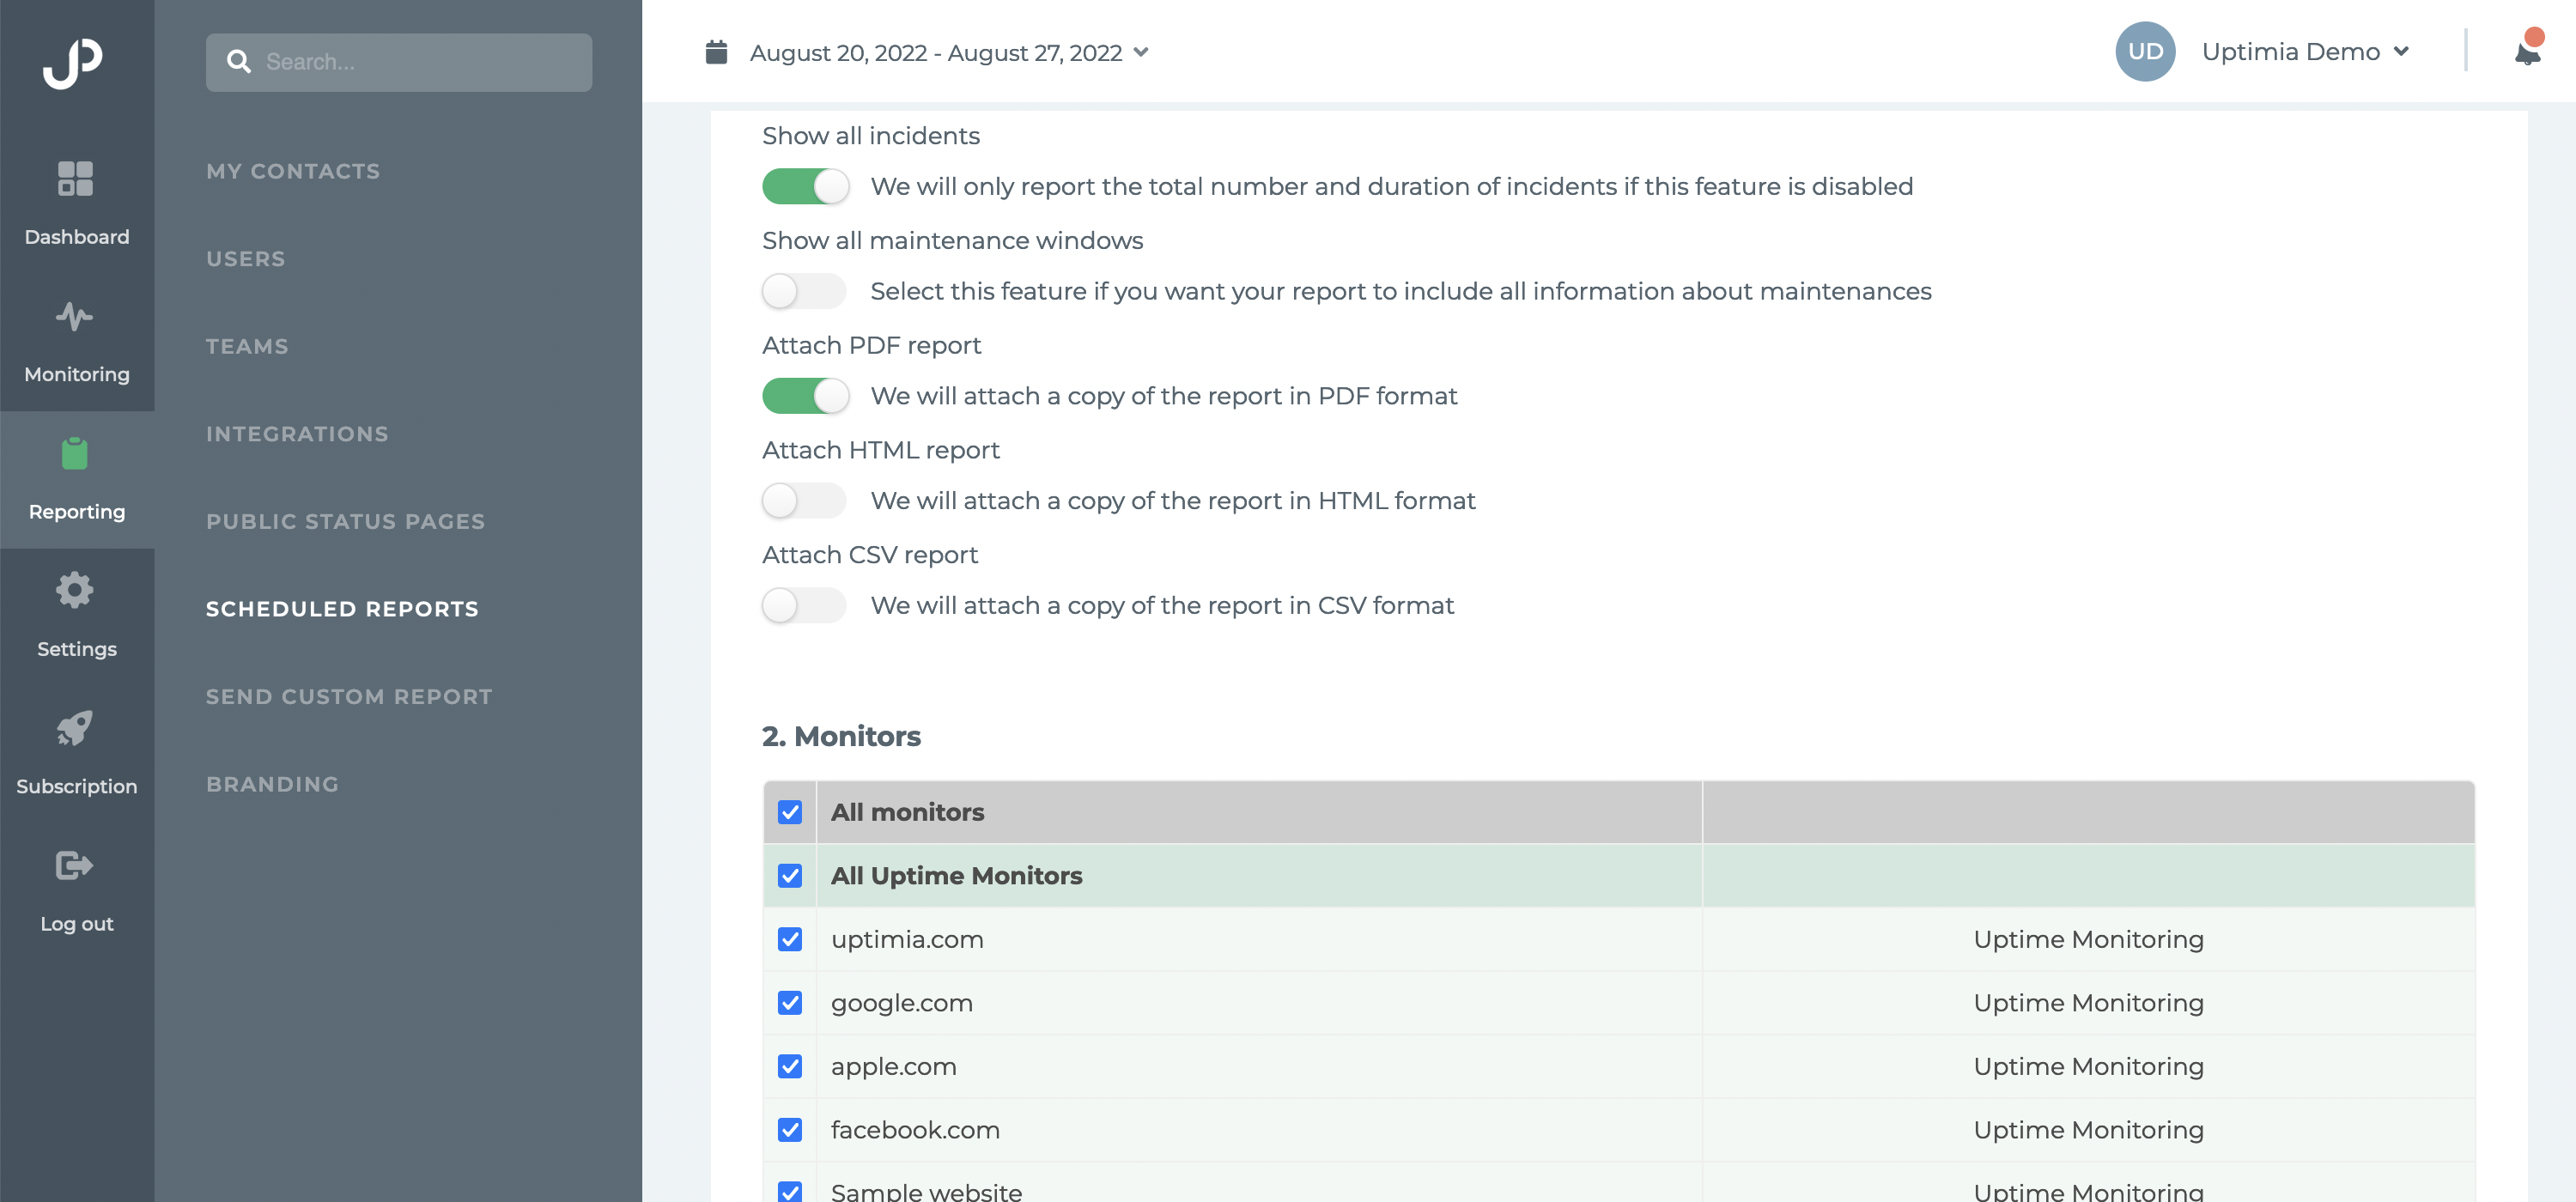2576x1202 pixels.
Task: Click the Log out label
Action: pyautogui.click(x=77, y=924)
